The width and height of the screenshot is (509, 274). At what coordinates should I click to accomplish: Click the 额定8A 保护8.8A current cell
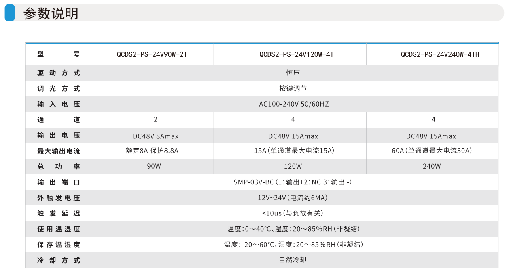click(152, 151)
